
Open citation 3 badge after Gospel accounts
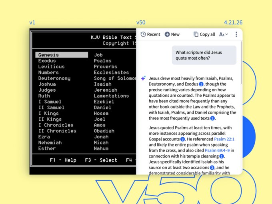[x=182, y=139]
